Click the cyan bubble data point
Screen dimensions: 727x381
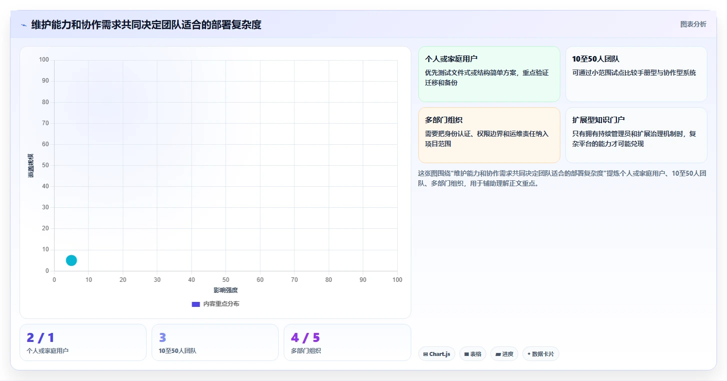[72, 260]
